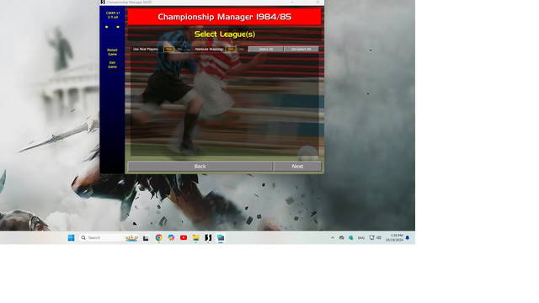Disable Attribute Masking with No
Screen dimensions: 539x303
(242, 49)
